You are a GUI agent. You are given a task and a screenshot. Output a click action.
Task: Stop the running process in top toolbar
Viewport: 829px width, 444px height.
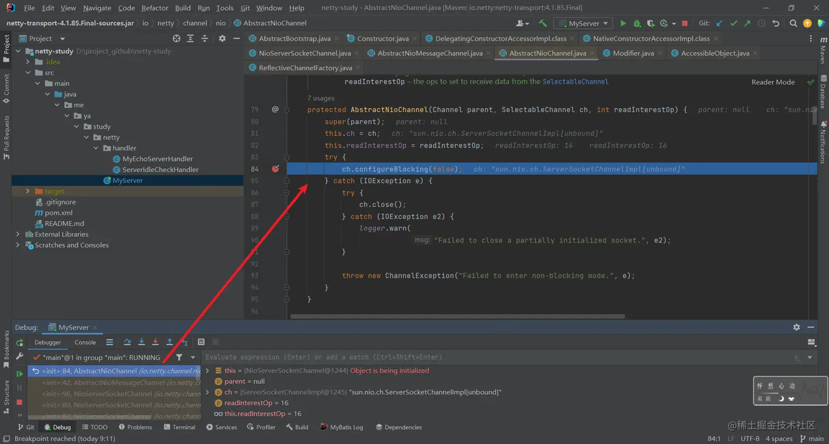click(685, 24)
